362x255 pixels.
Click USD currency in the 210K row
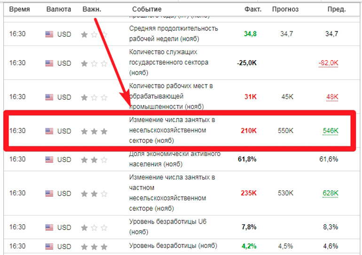click(64, 131)
